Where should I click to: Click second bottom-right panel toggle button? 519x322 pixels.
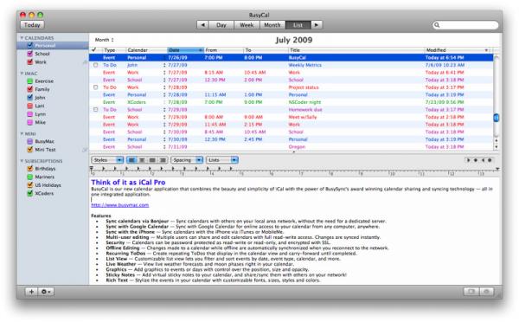(x=486, y=292)
